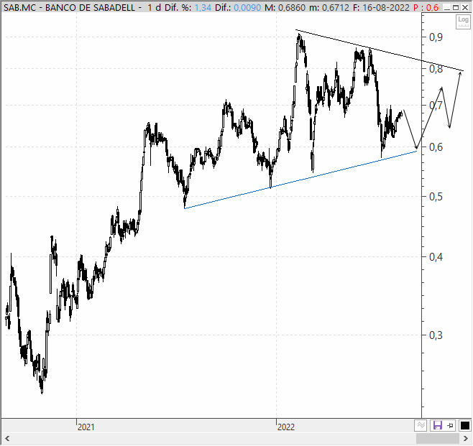Close the SAB.MC chart window
The image size is (473, 446).
(466, 7)
